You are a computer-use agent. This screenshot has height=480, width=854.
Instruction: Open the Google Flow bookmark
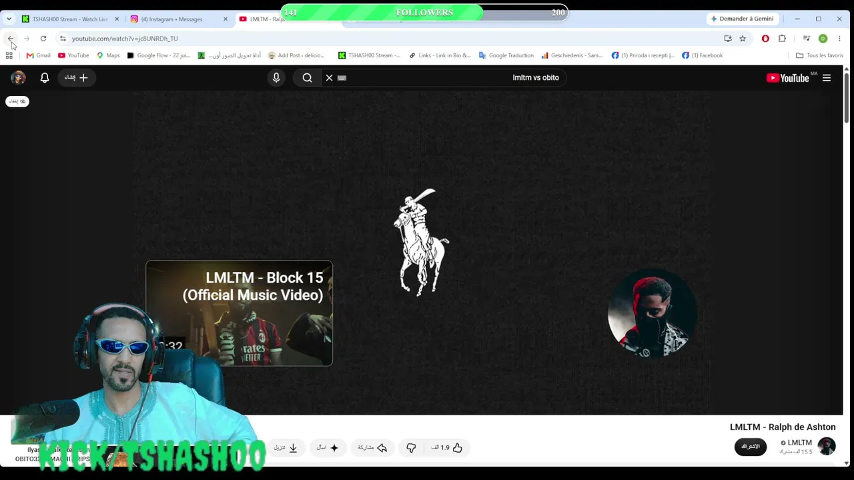(159, 55)
